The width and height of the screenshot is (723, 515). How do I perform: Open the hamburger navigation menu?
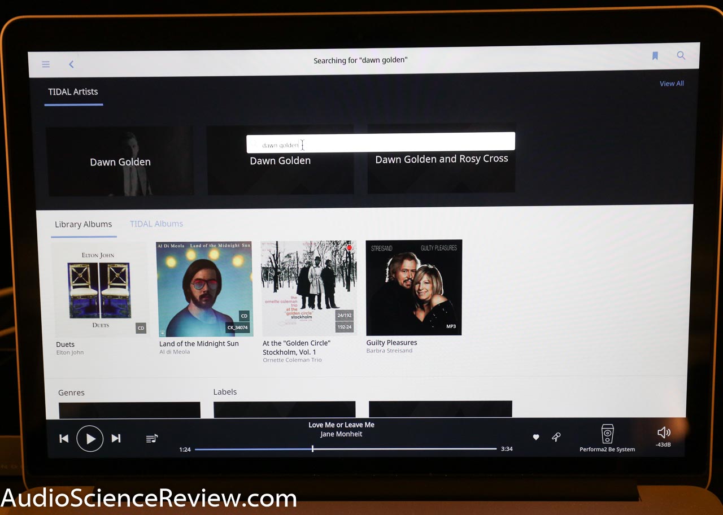46,64
